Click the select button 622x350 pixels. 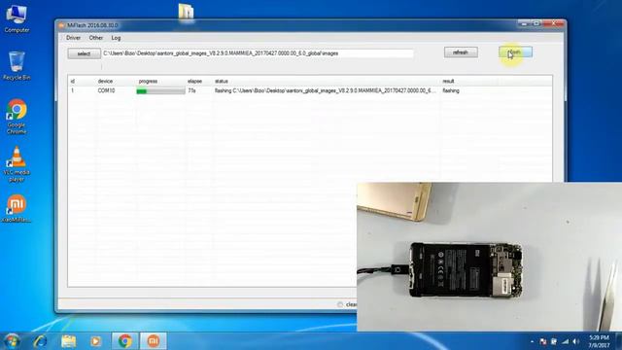(84, 53)
